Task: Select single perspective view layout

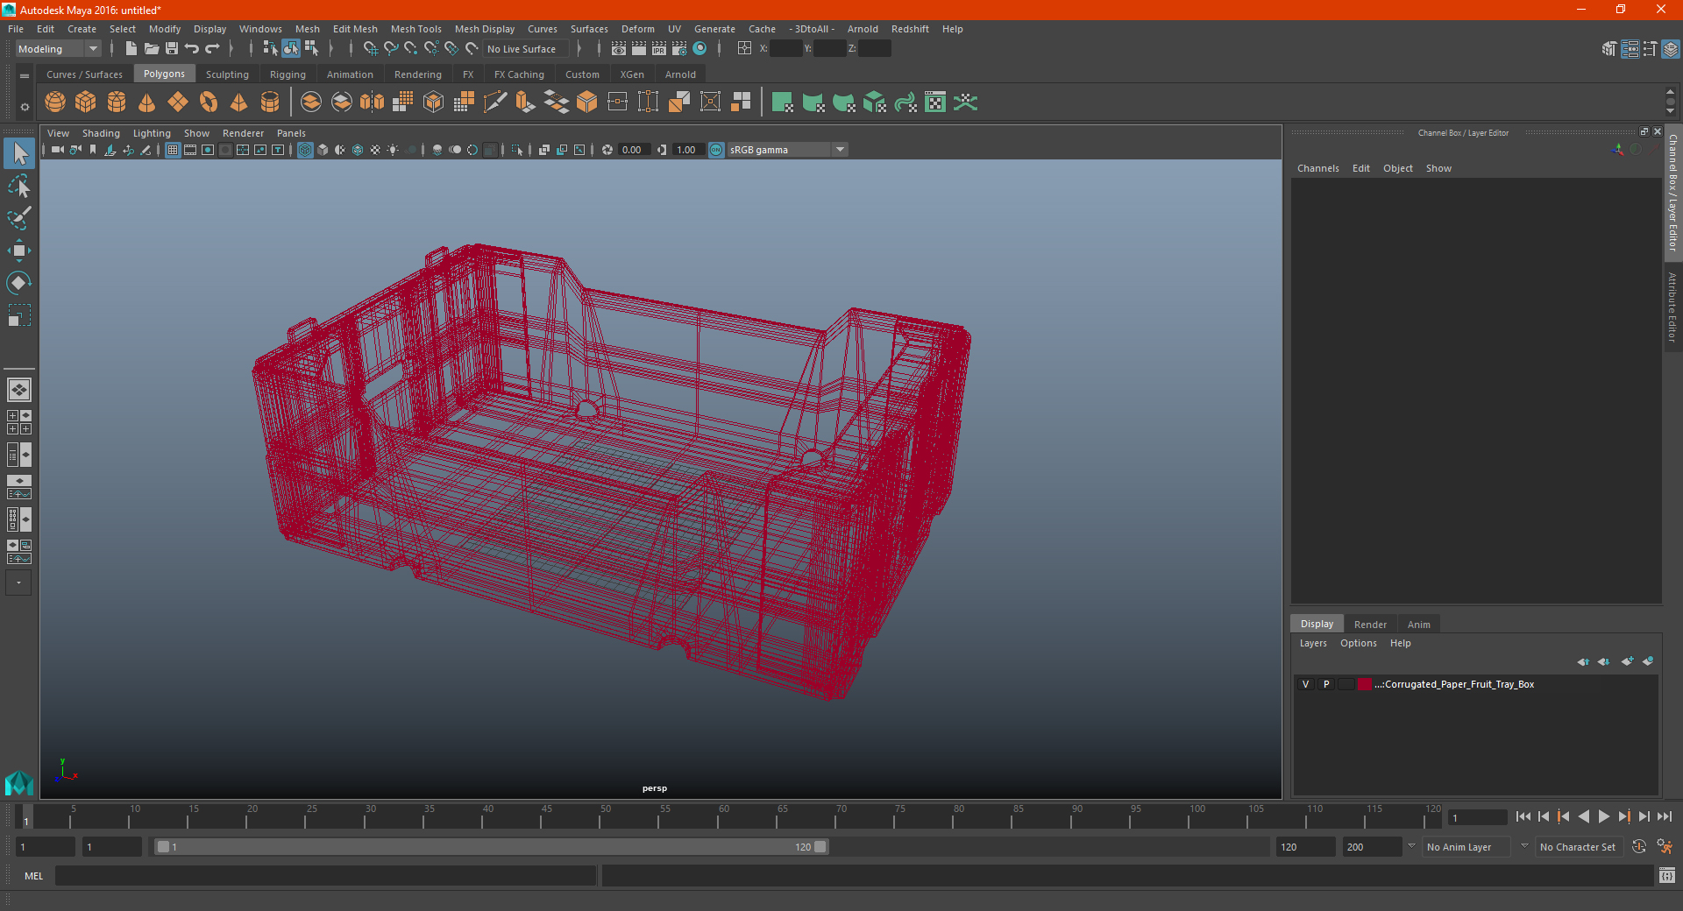Action: click(x=19, y=390)
